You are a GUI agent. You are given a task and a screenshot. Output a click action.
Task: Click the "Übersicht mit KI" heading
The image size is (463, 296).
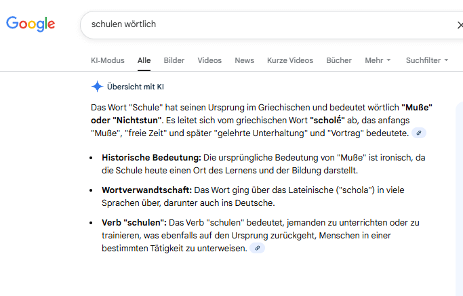(x=136, y=87)
